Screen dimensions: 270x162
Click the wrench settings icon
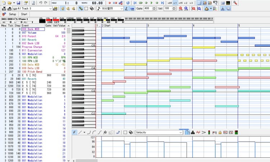[235, 3]
